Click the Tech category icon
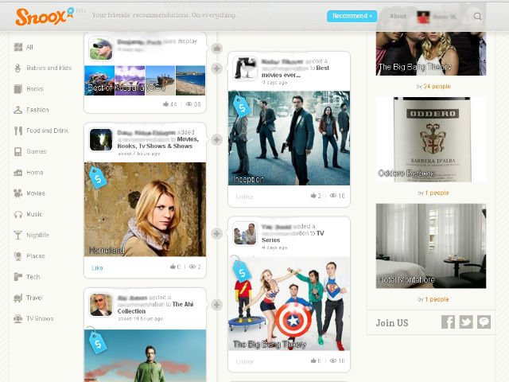Screen dimensions: 509x382 pyautogui.click(x=17, y=277)
